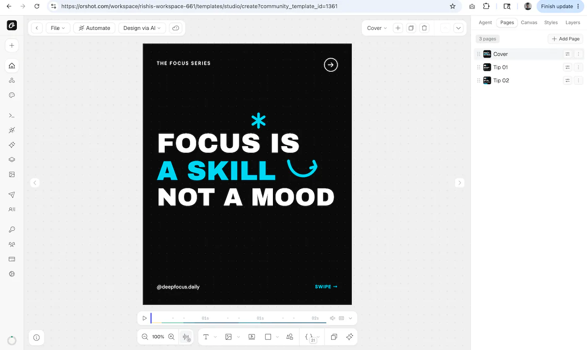Image resolution: width=587 pixels, height=350 pixels.
Task: Click the paper plane icon in the sidebar
Action: [12, 195]
